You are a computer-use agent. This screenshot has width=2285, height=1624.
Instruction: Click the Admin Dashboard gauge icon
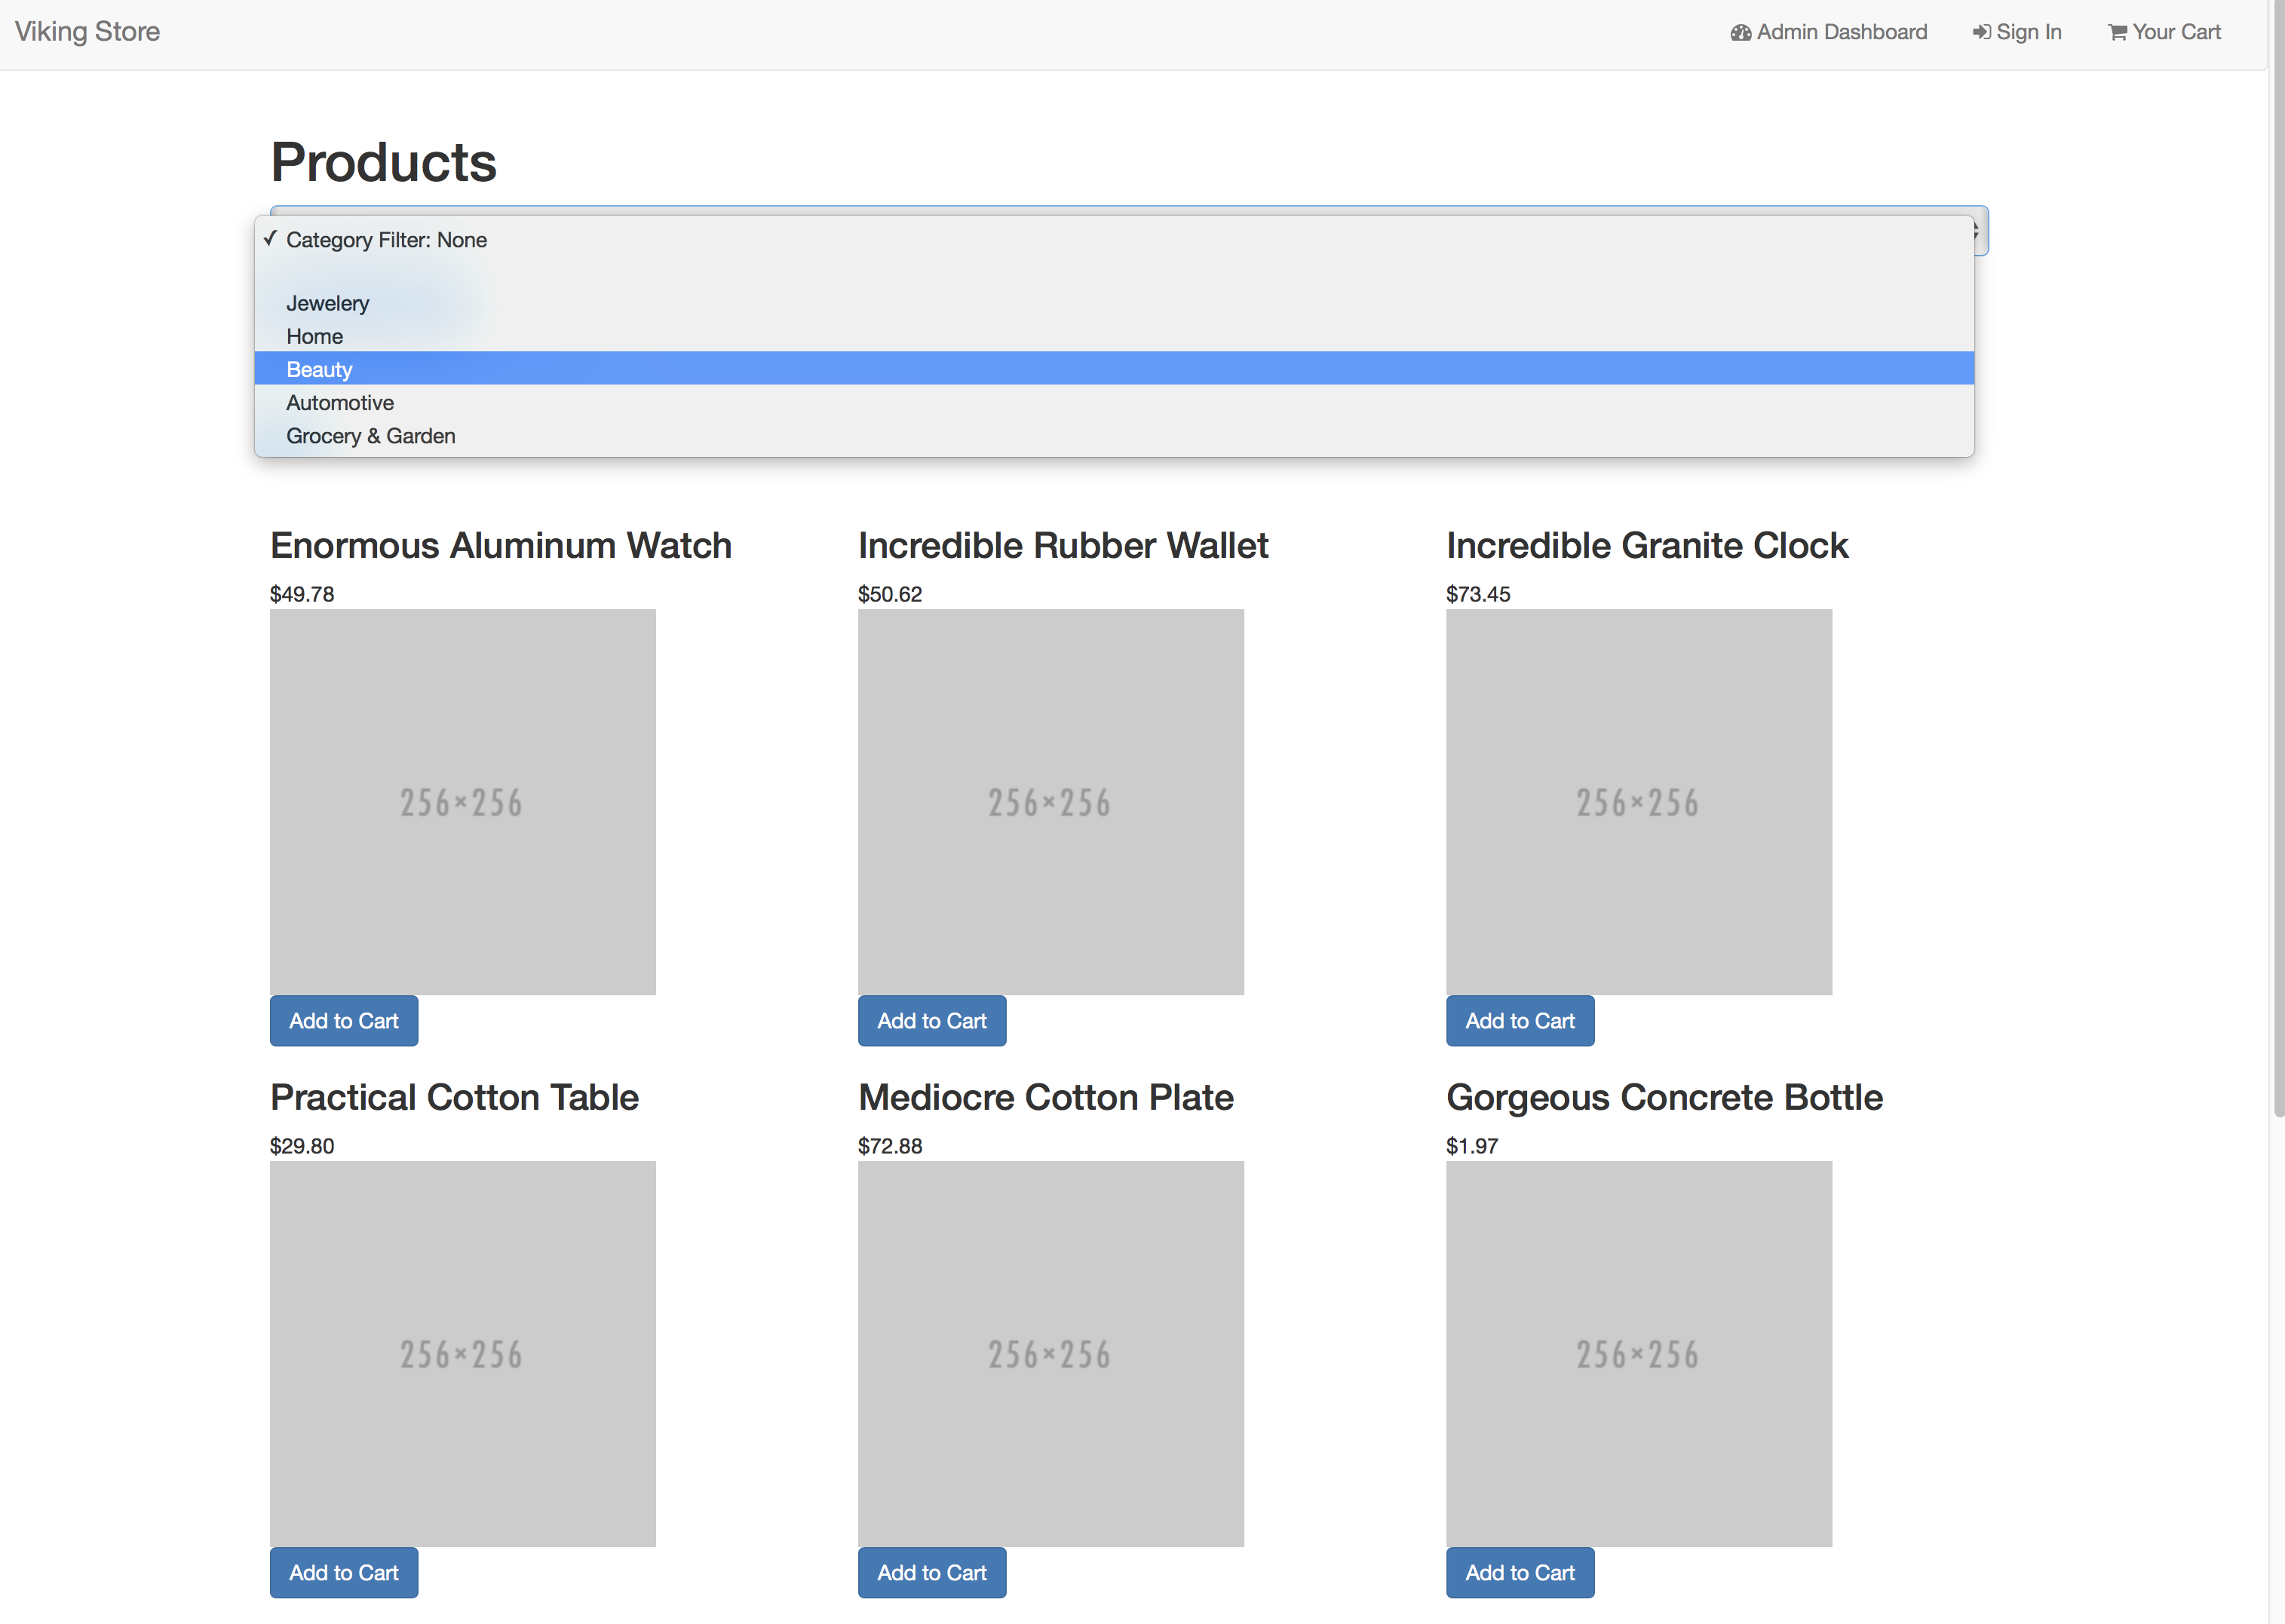pyautogui.click(x=1740, y=33)
